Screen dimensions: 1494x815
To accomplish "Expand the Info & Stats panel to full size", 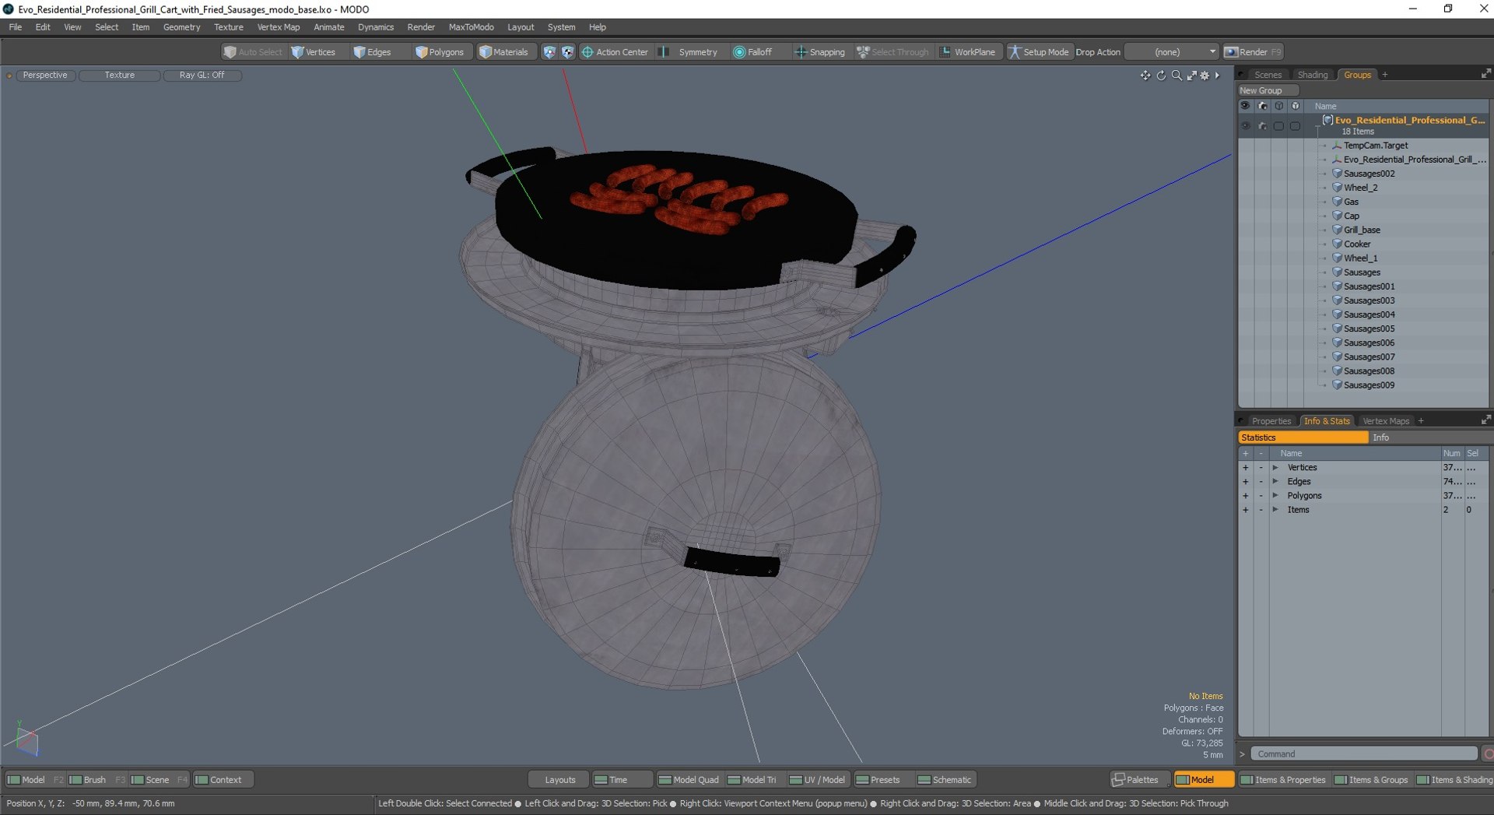I will 1486,420.
